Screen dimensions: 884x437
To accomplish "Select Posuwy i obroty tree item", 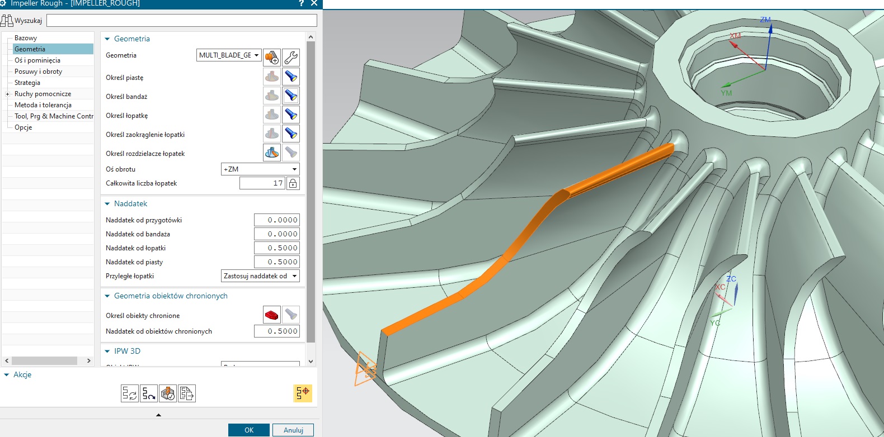I will click(x=38, y=72).
